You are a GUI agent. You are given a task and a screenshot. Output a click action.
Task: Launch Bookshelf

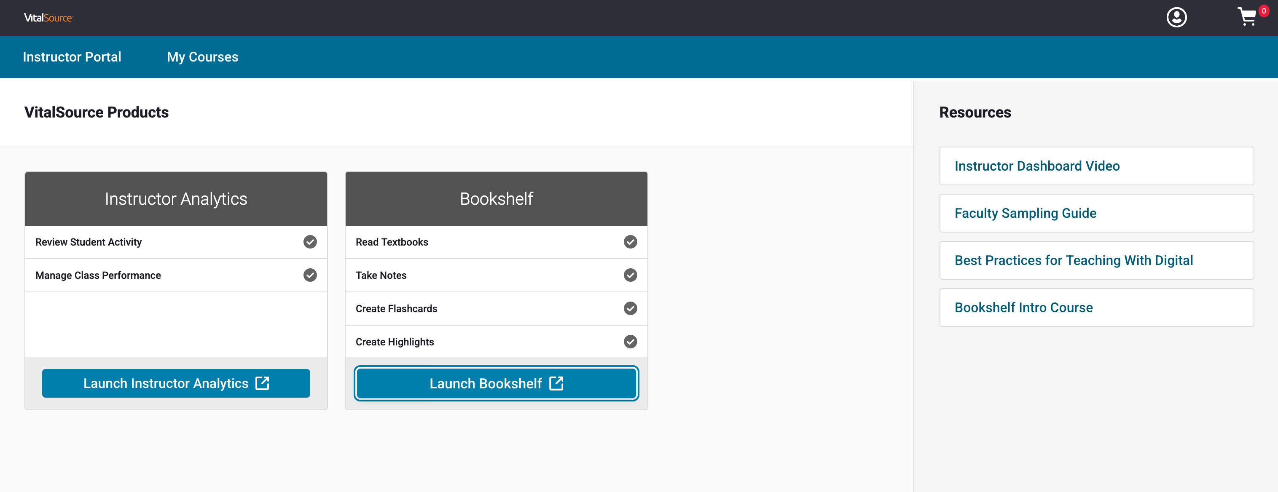point(496,383)
